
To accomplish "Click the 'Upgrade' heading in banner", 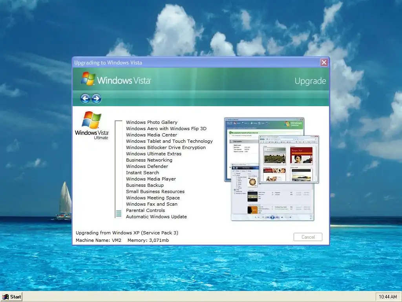I will 310,81.
